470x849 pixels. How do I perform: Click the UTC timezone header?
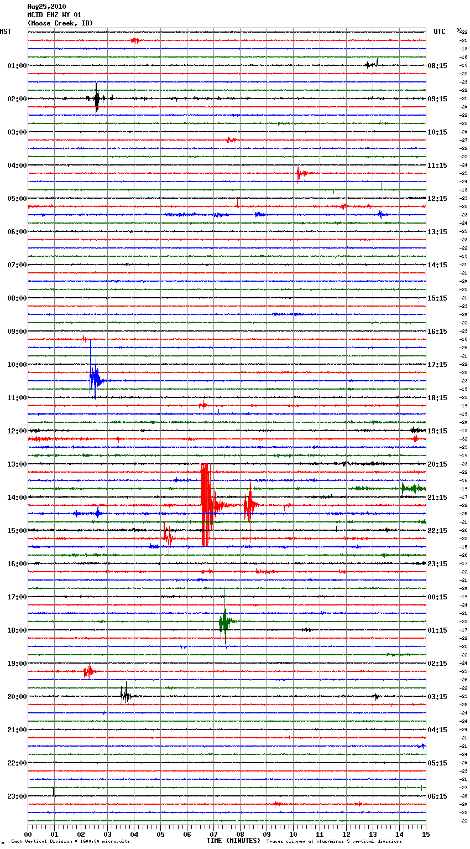pyautogui.click(x=440, y=32)
